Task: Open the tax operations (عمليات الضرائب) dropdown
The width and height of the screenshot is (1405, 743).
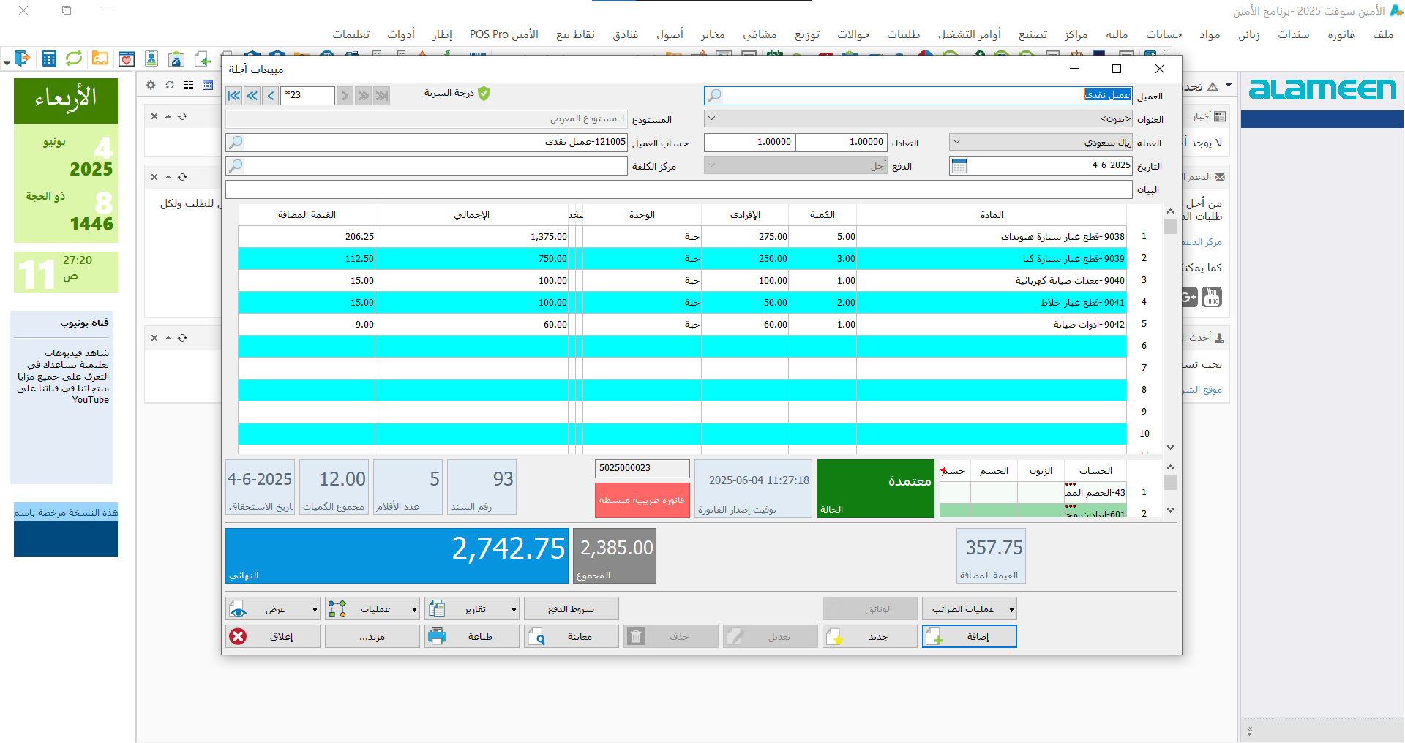Action: 969,608
